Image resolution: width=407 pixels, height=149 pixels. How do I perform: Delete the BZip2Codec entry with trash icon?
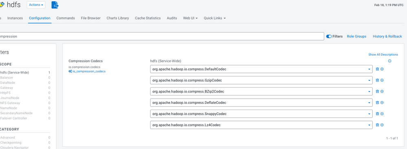(x=377, y=91)
